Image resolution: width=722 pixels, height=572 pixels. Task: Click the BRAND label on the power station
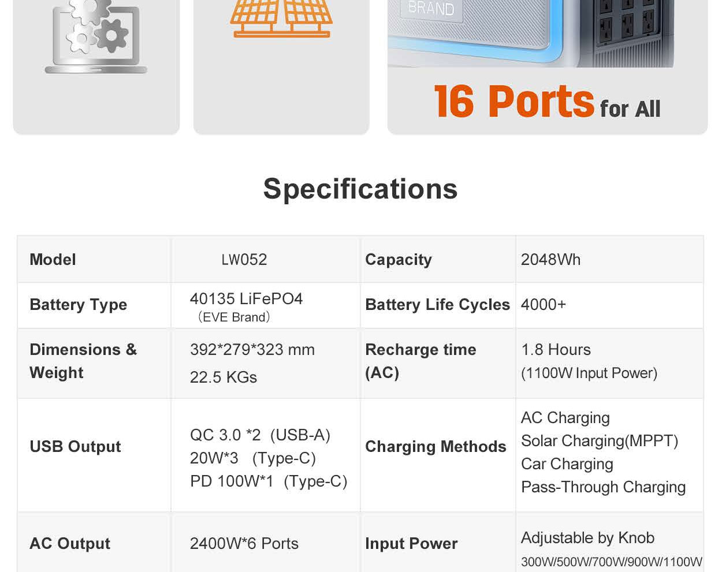coord(431,9)
